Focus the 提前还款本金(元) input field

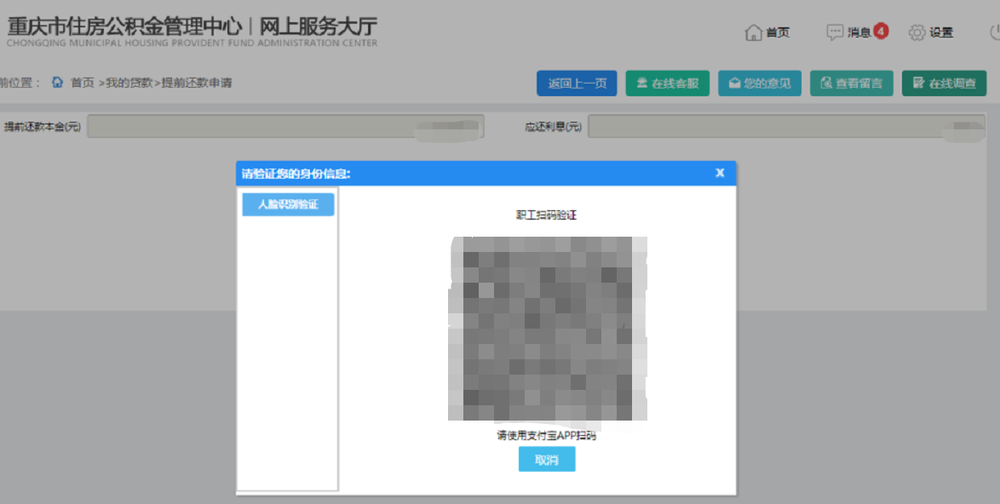[285, 127]
